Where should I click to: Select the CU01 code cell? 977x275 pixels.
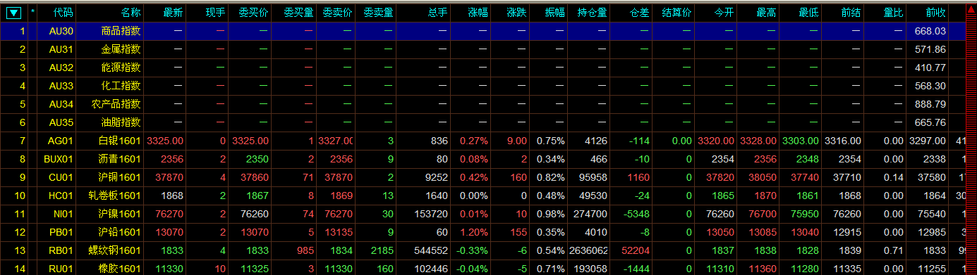(61, 177)
